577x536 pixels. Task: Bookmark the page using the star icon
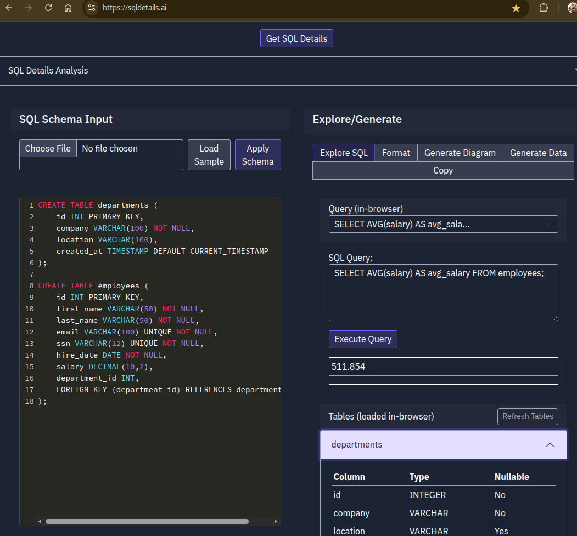coord(515,8)
